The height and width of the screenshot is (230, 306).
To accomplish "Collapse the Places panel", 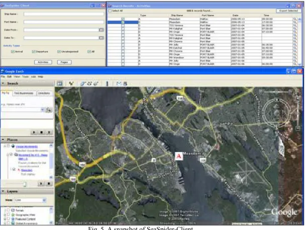I will click(3, 140).
